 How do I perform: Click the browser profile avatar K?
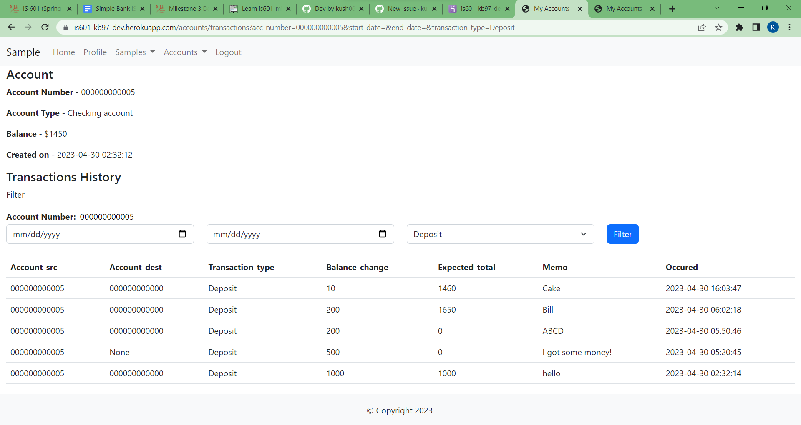773,27
